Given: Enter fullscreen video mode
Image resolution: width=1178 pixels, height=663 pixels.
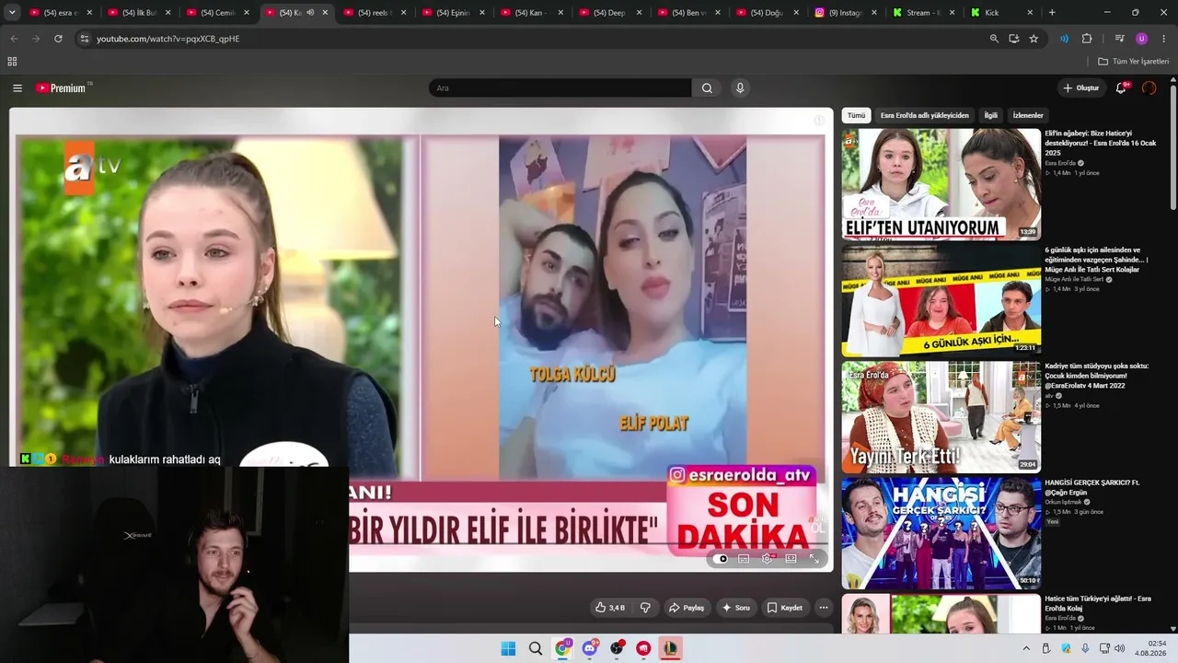Looking at the screenshot, I should click(x=814, y=558).
